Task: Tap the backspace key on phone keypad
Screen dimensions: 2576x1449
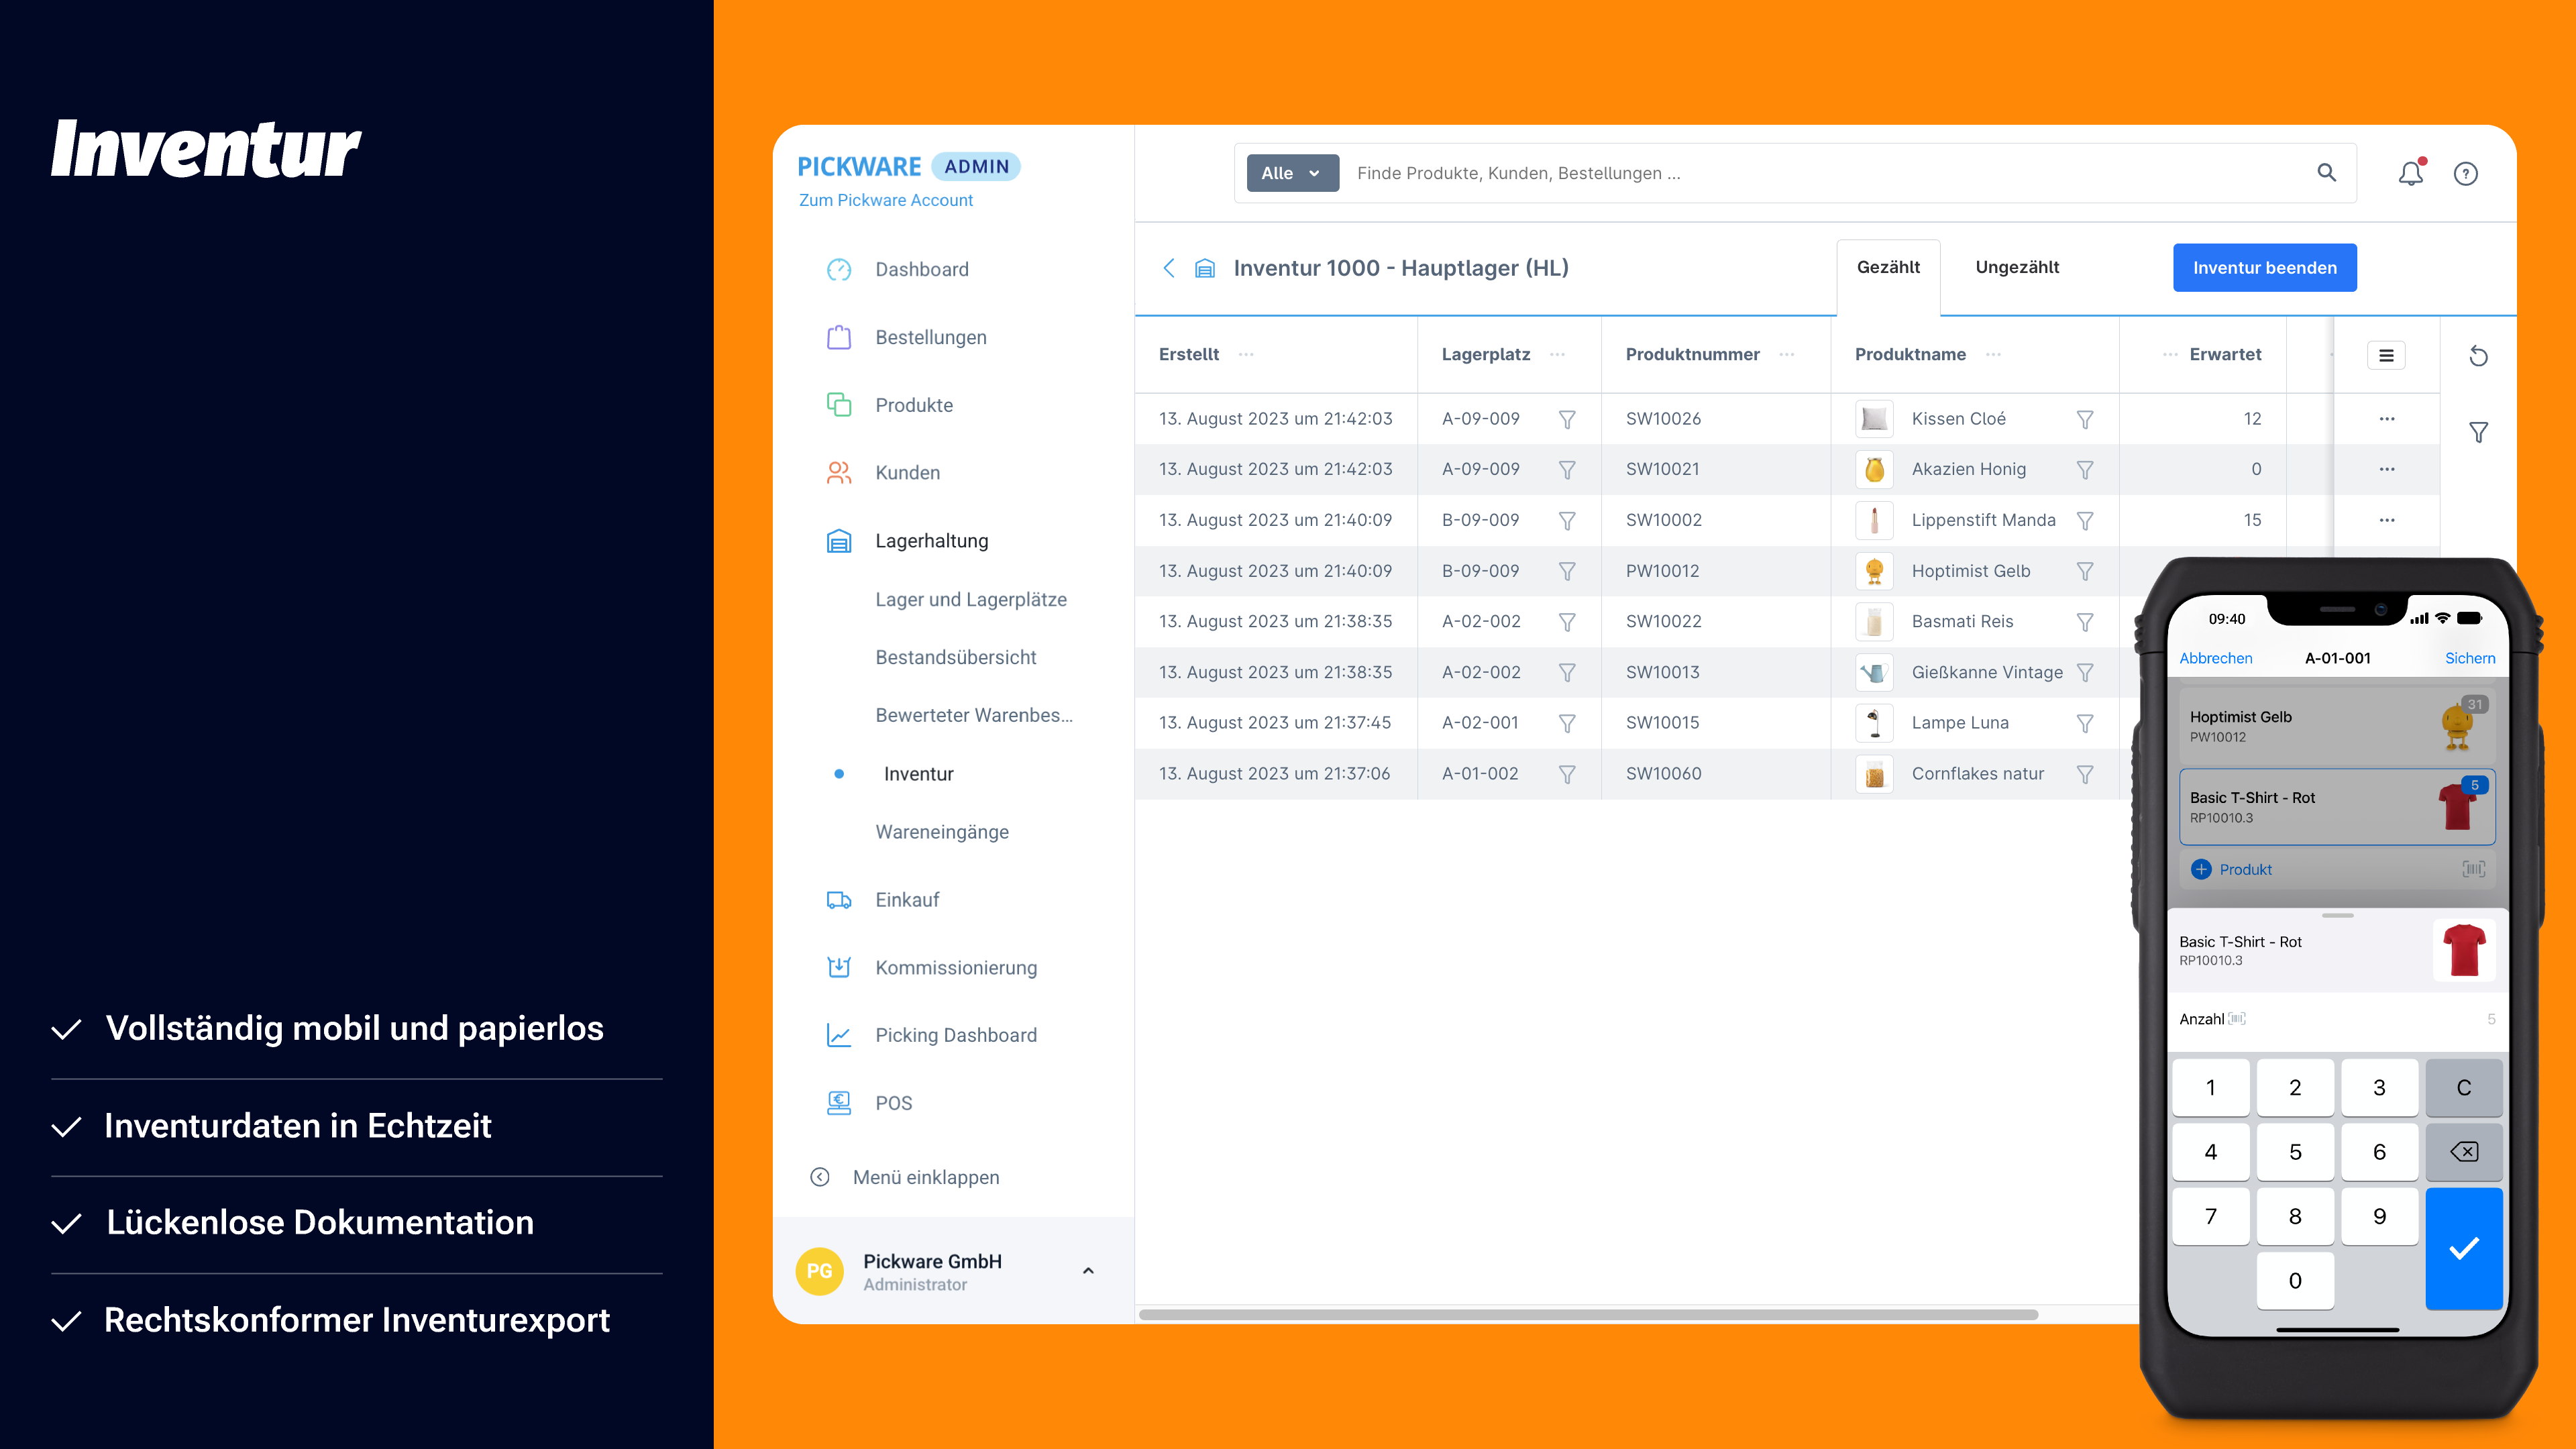Action: coord(2464,1152)
